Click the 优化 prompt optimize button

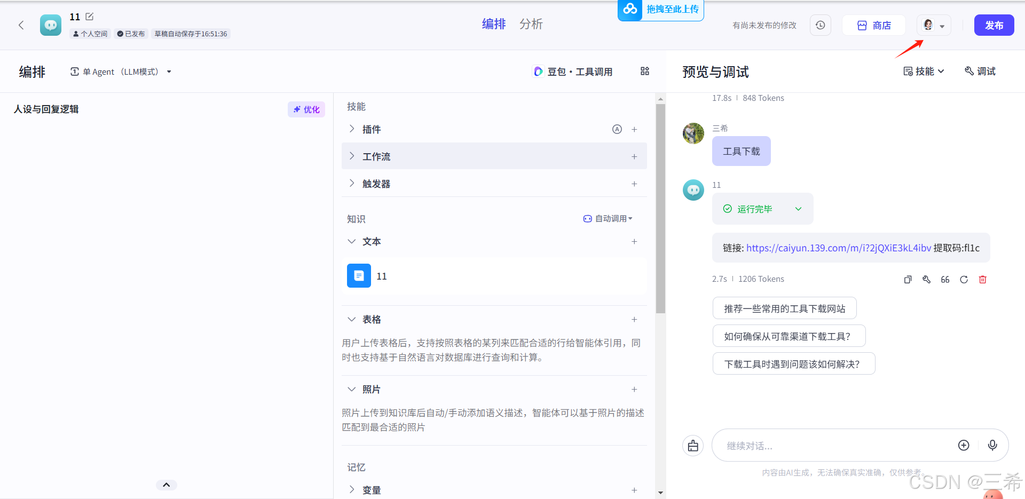(x=306, y=109)
